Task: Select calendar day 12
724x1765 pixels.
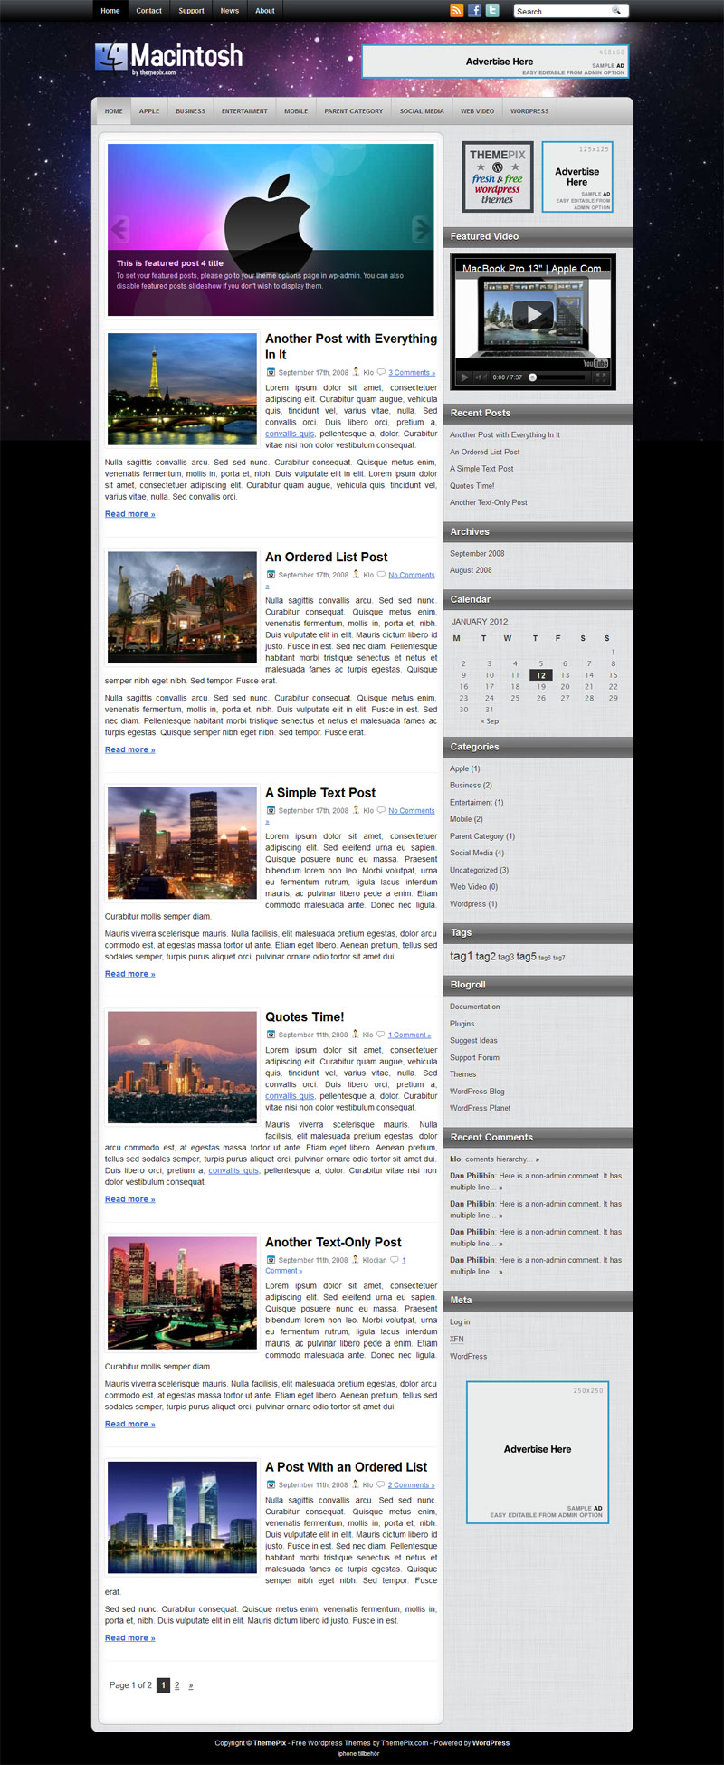Action: (x=540, y=675)
